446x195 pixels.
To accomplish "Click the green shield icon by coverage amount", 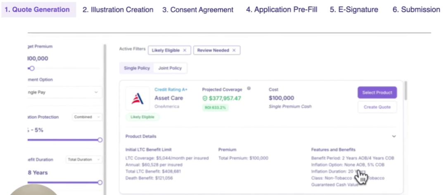I will click(205, 98).
